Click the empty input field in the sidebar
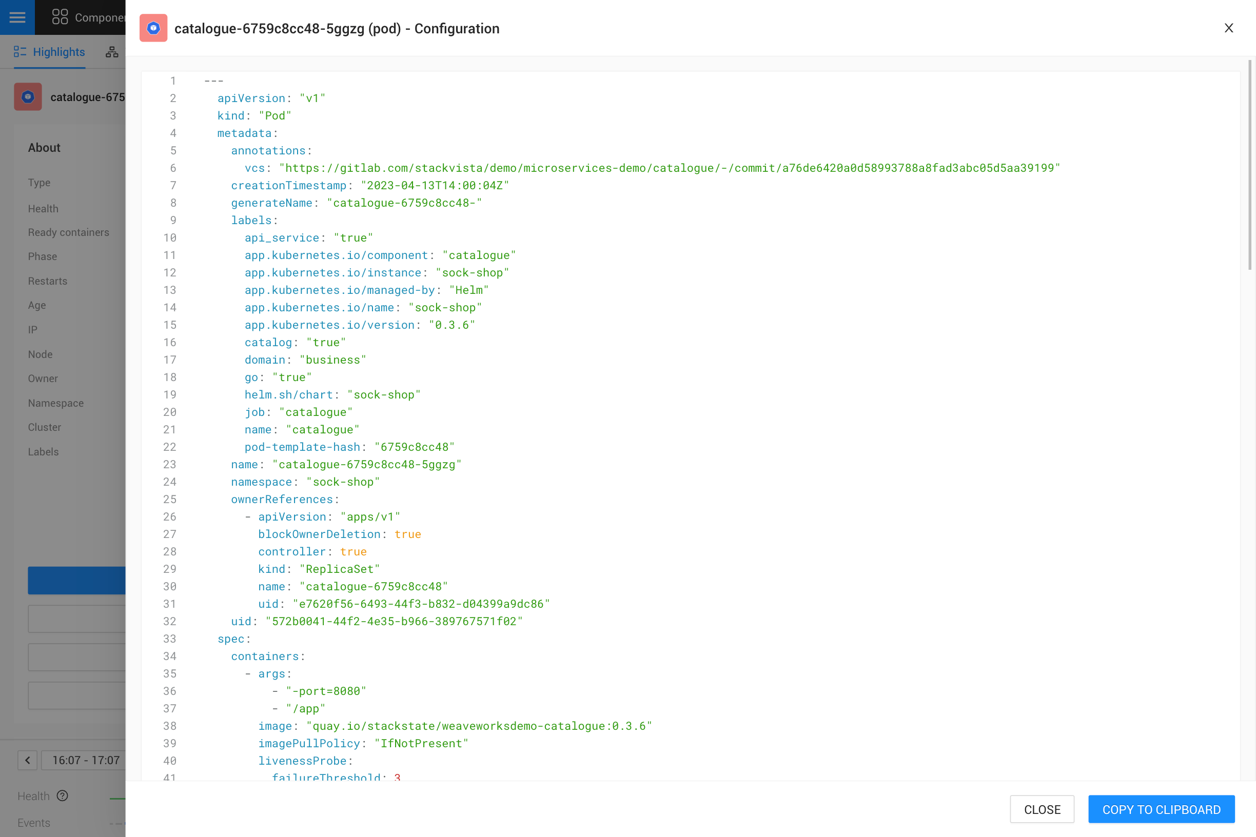1256x837 pixels. click(77, 619)
